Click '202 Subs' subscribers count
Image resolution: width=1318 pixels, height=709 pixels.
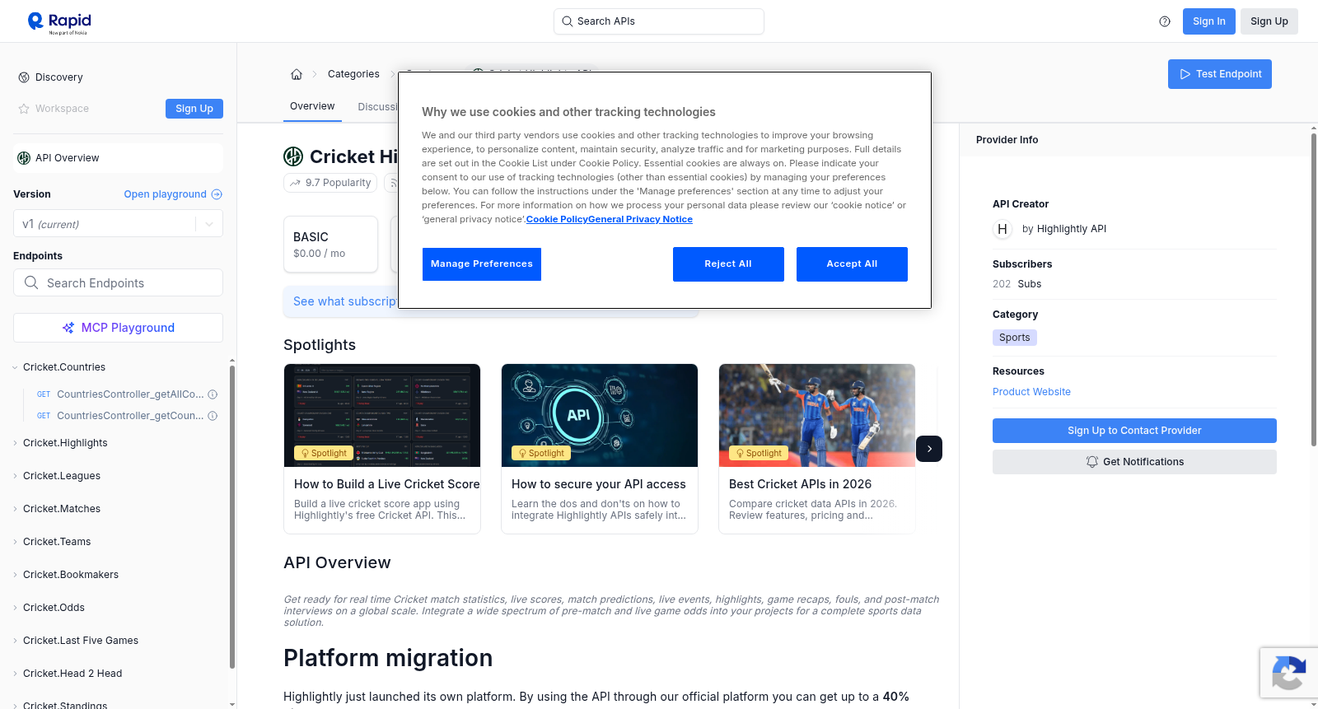tap(1017, 284)
